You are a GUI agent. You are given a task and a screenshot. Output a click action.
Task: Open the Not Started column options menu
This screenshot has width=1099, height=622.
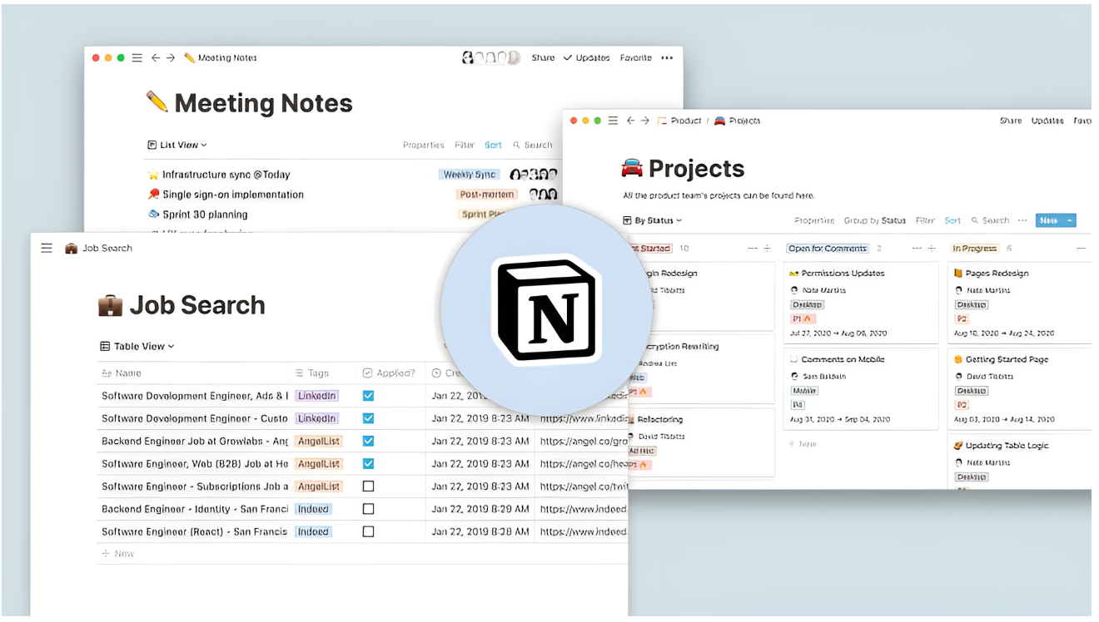point(753,249)
